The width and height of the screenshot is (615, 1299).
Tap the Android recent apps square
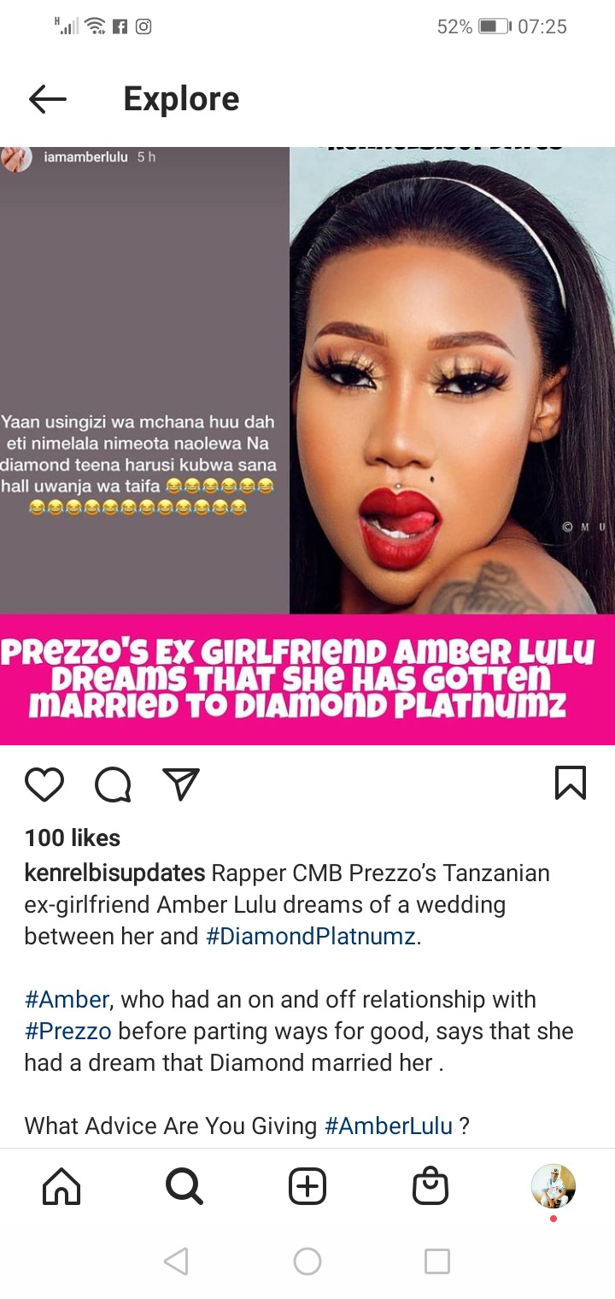(x=437, y=1261)
